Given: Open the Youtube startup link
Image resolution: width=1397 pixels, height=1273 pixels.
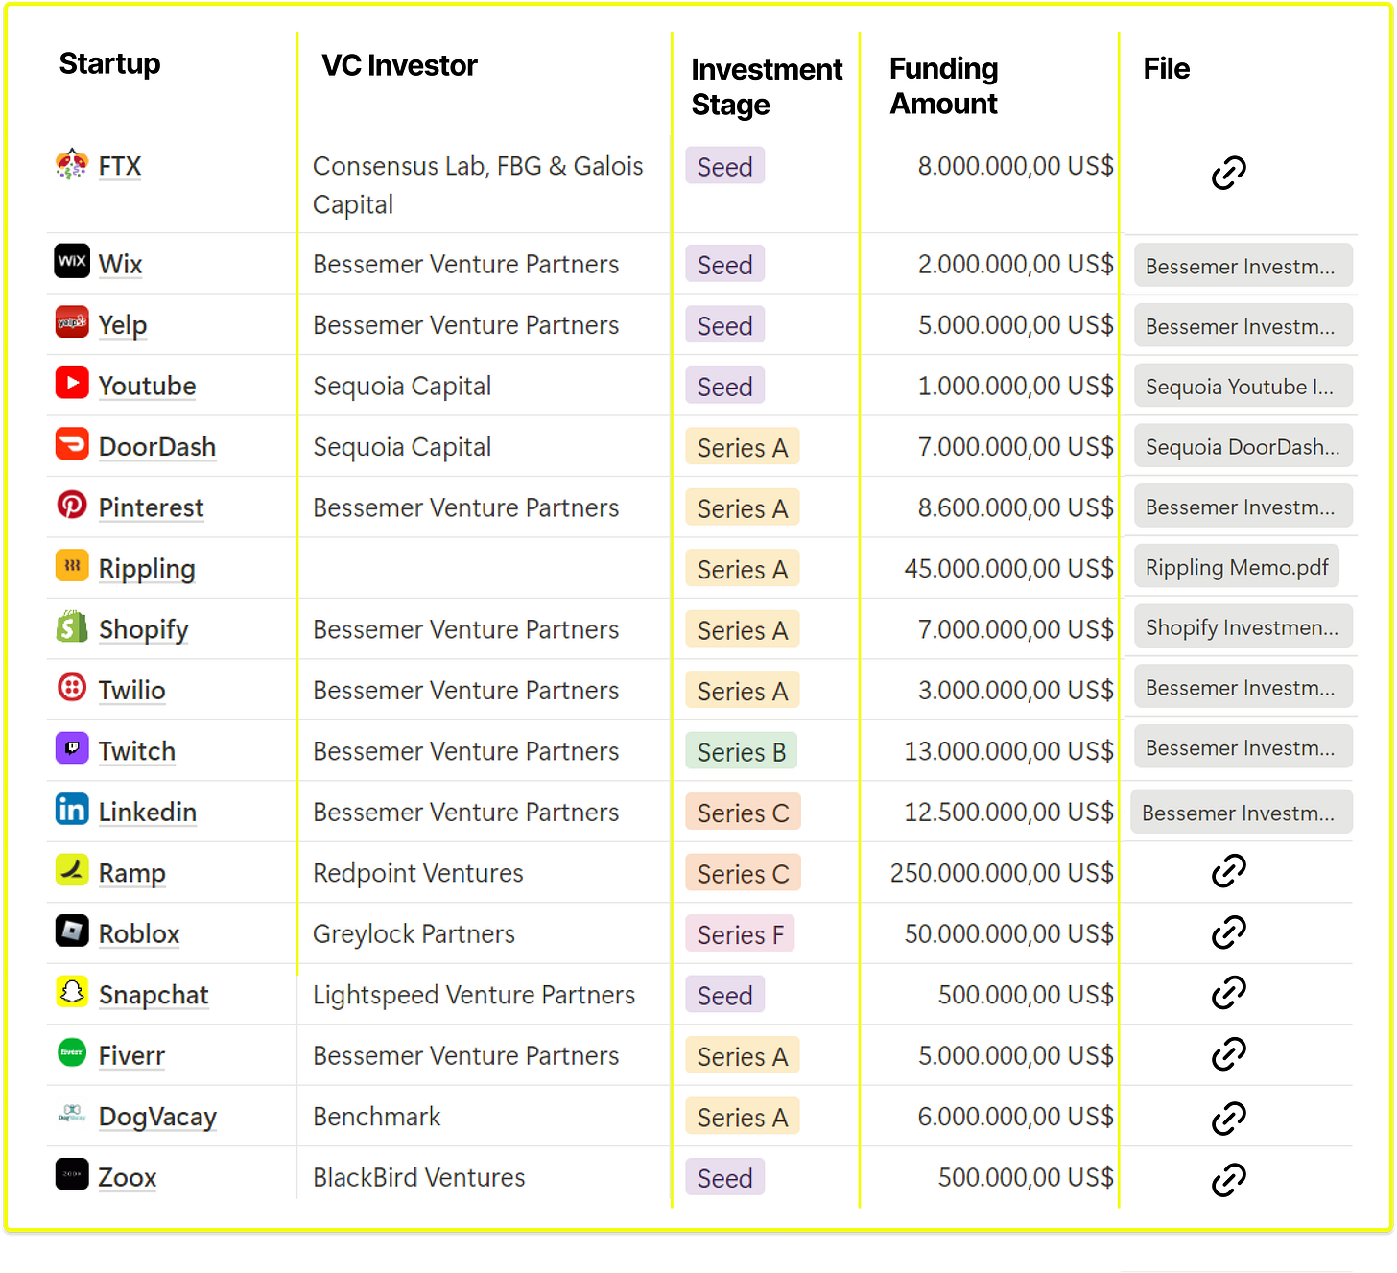Looking at the screenshot, I should [x=147, y=386].
